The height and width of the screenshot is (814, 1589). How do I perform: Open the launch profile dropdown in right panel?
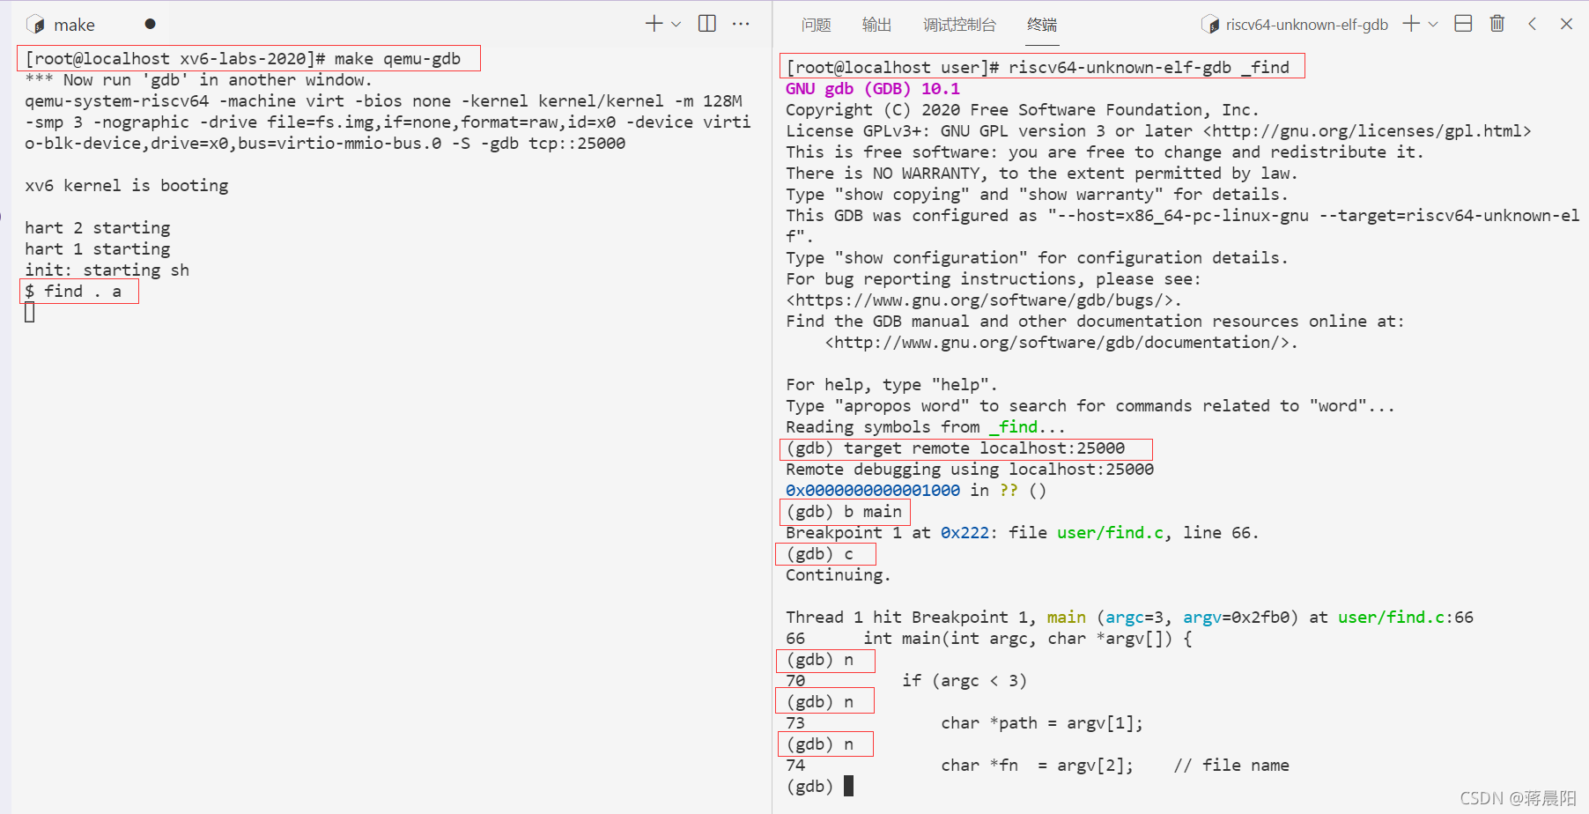pyautogui.click(x=1433, y=24)
